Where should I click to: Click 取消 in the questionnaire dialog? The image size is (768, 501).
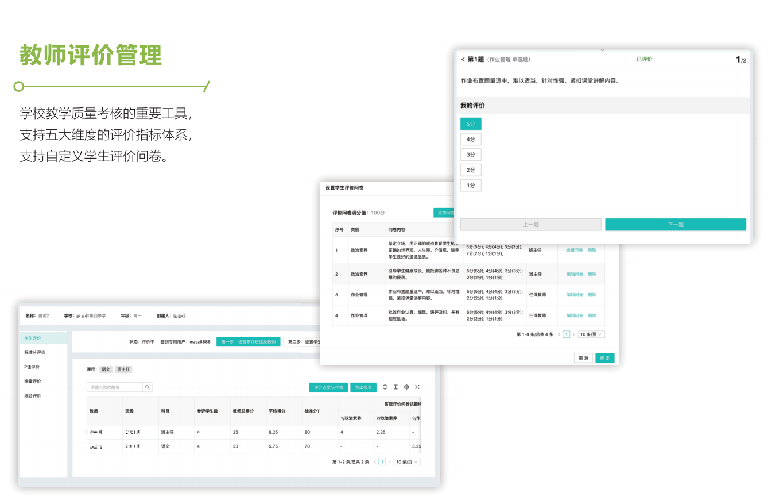[583, 358]
